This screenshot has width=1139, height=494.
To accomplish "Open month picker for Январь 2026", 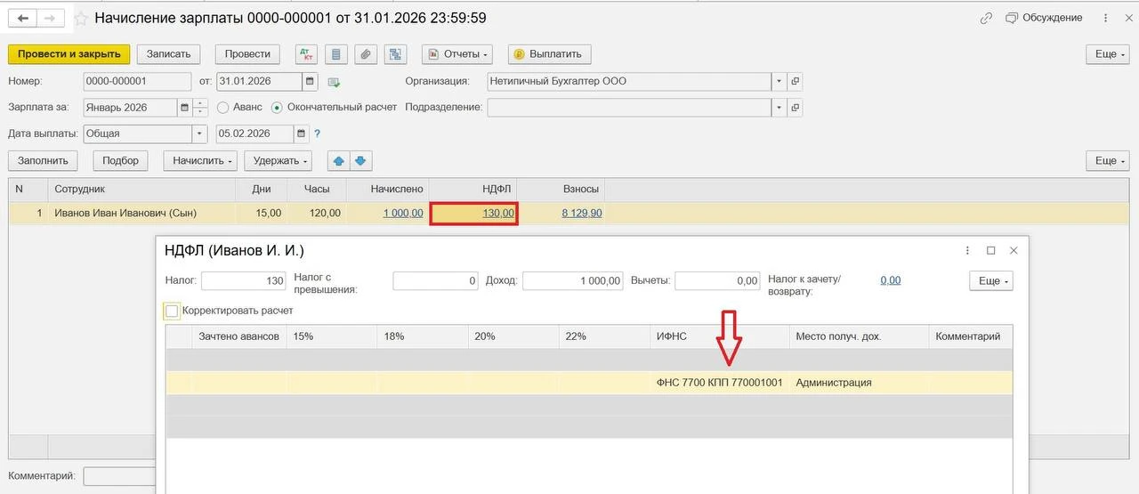I will [x=184, y=108].
